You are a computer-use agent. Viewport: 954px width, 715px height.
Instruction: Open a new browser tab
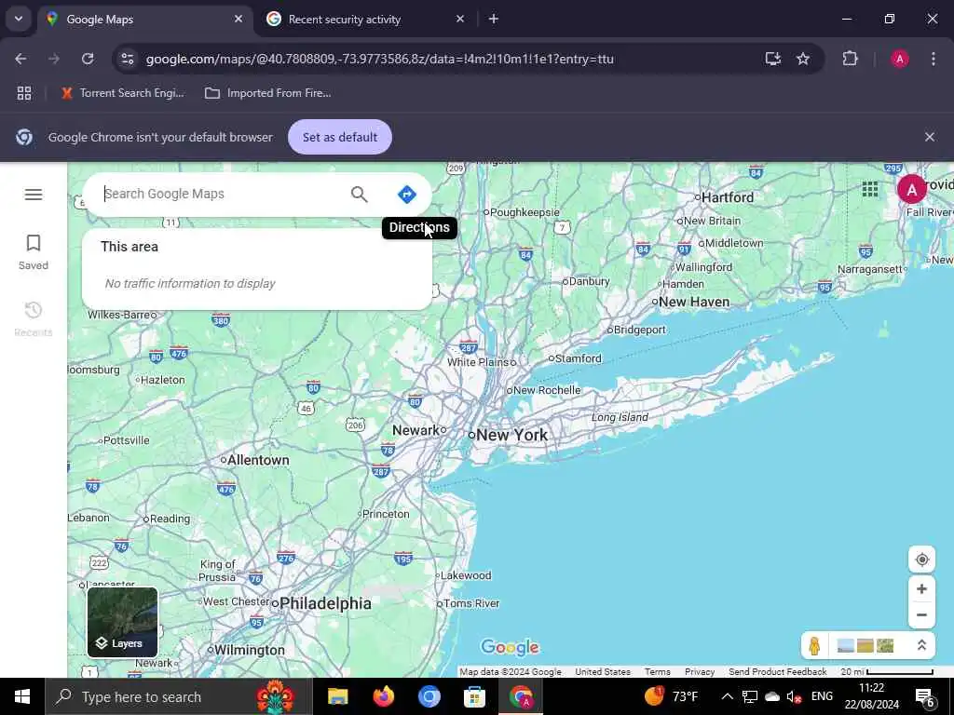[x=494, y=19]
